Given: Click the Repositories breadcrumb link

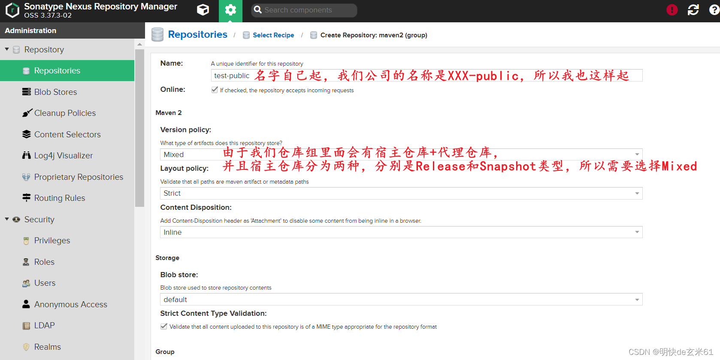Looking at the screenshot, I should click(197, 34).
